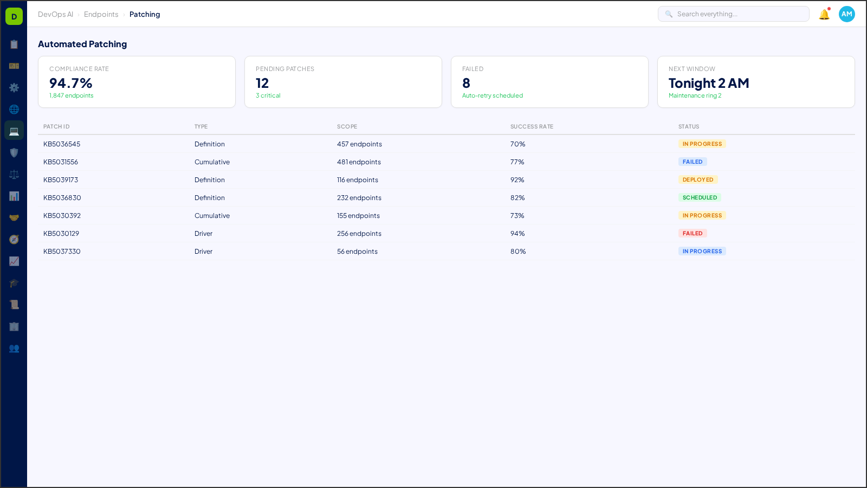Select the laptop Endpoints icon in sidebar
867x488 pixels.
pos(14,130)
